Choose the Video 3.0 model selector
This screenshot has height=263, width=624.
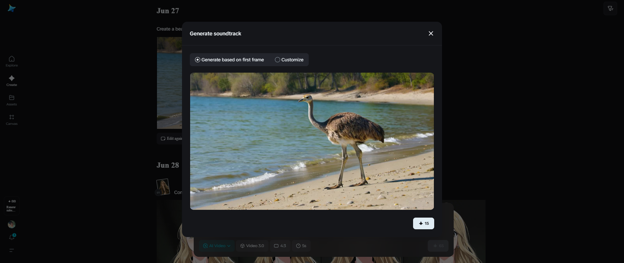click(252, 246)
